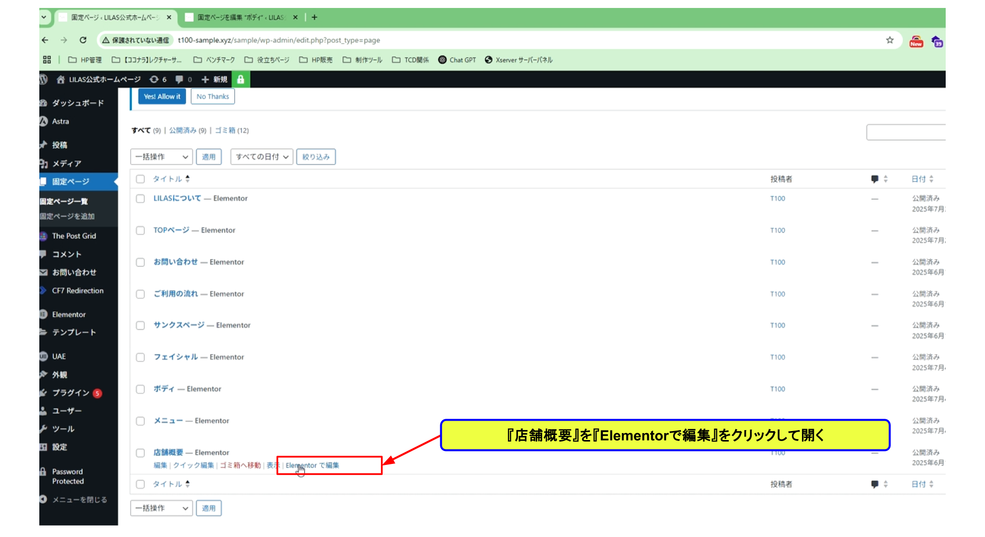Open the comments bubble in admin bar

(184, 80)
